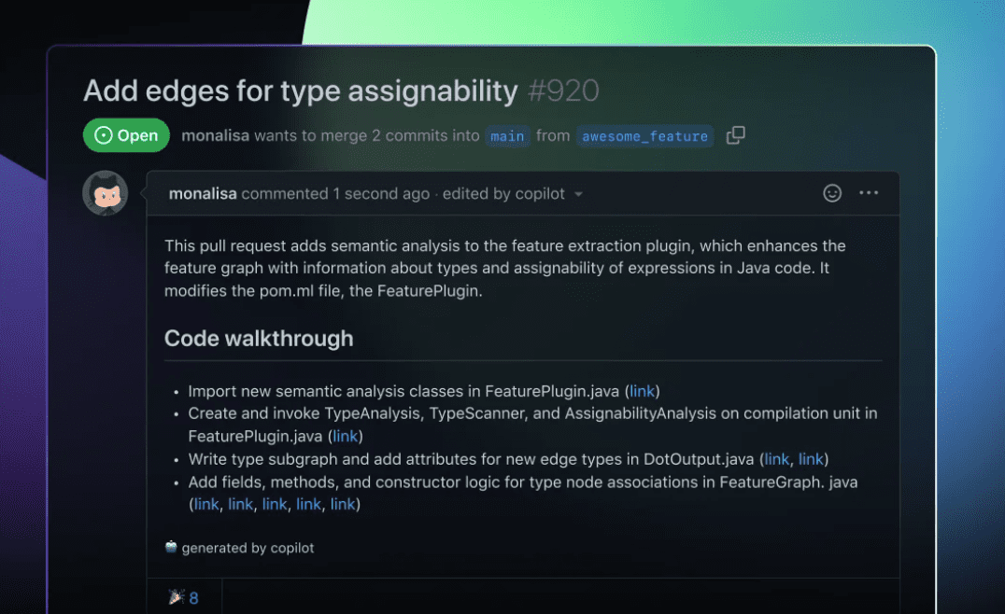1005x614 pixels.
Task: Open the awesome_feature head branch link
Action: tap(644, 135)
